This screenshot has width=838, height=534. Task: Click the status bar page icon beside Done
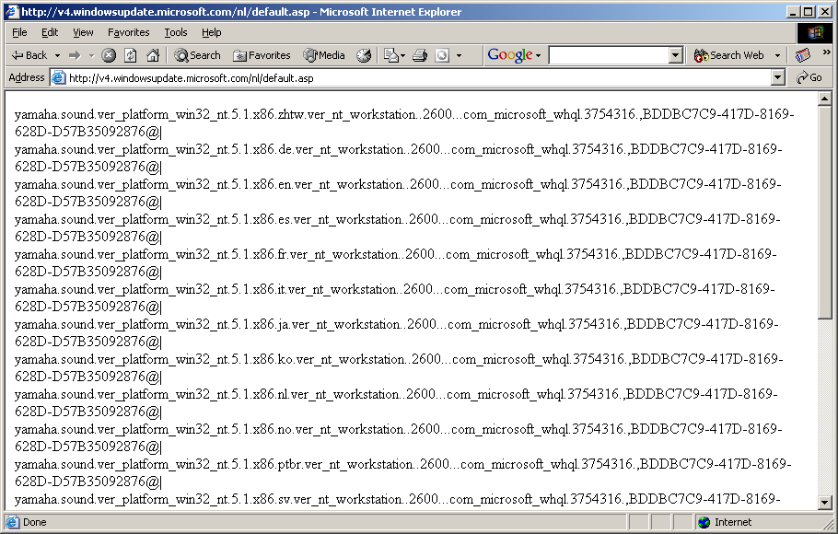click(x=12, y=522)
